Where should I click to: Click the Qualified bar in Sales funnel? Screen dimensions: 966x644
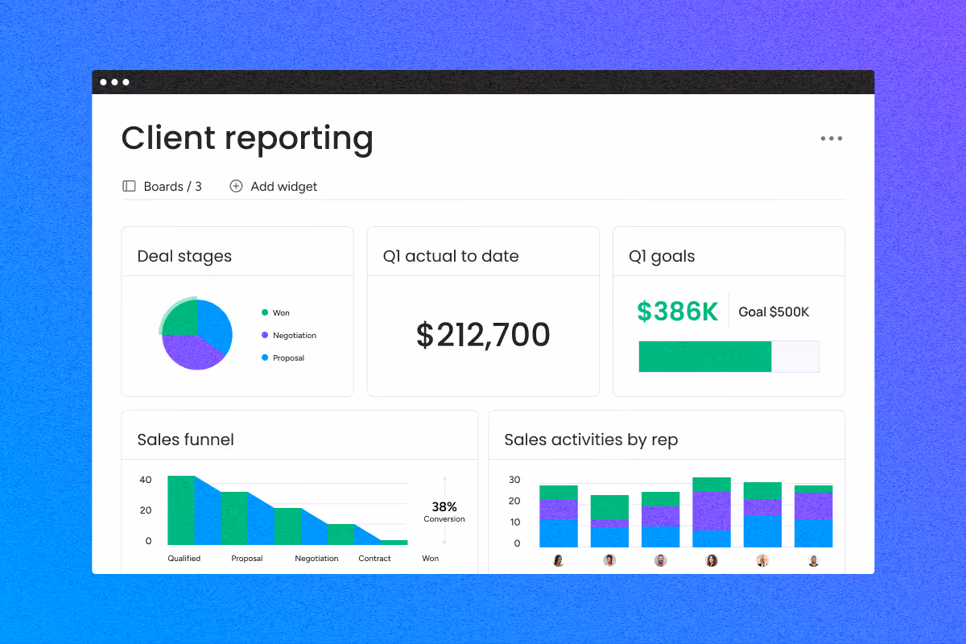[x=181, y=510]
